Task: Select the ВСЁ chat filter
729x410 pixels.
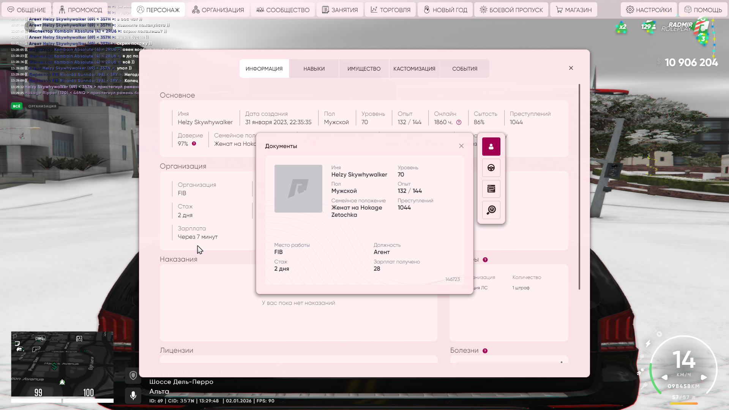Action: tap(16, 106)
